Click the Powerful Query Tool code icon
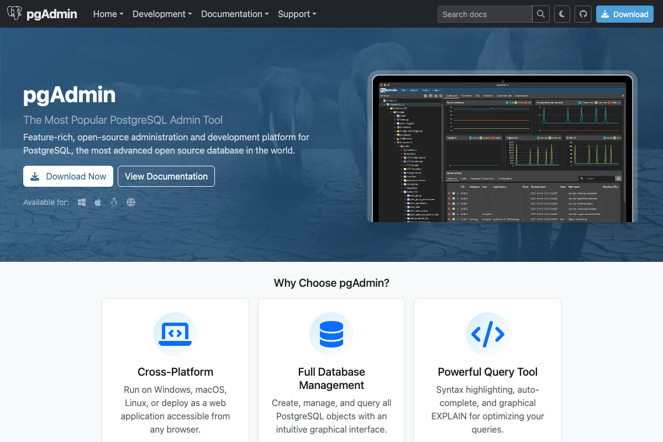663x442 pixels. 488,334
